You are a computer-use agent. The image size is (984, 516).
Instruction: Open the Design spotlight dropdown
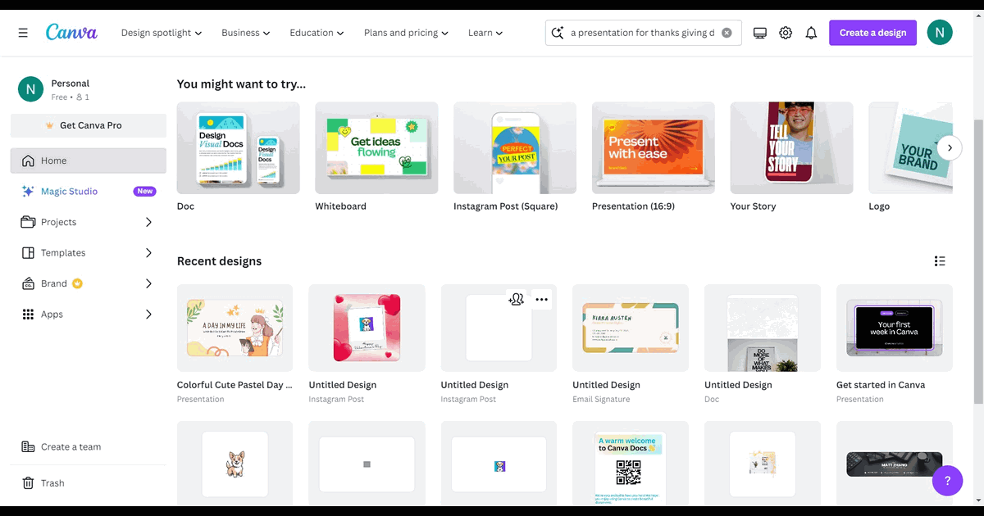[162, 33]
